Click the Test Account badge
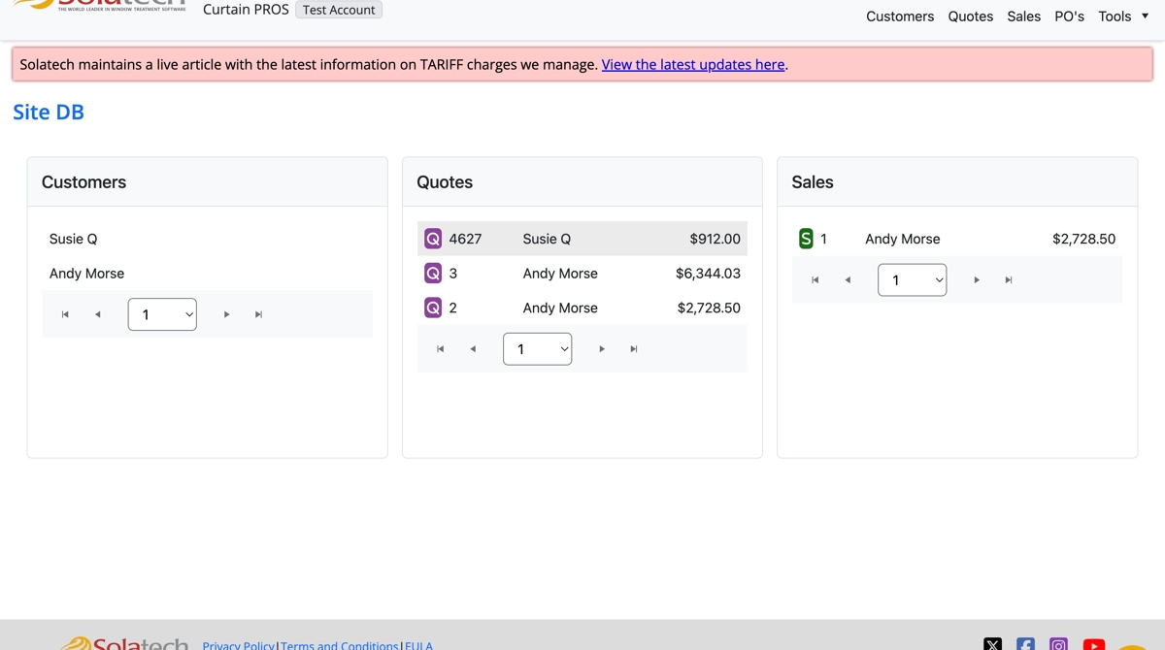The width and height of the screenshot is (1165, 650). (339, 10)
